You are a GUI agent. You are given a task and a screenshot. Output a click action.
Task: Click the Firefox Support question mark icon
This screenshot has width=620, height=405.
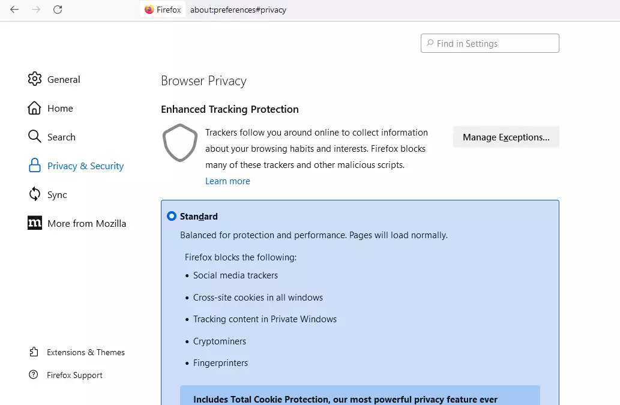[34, 374]
